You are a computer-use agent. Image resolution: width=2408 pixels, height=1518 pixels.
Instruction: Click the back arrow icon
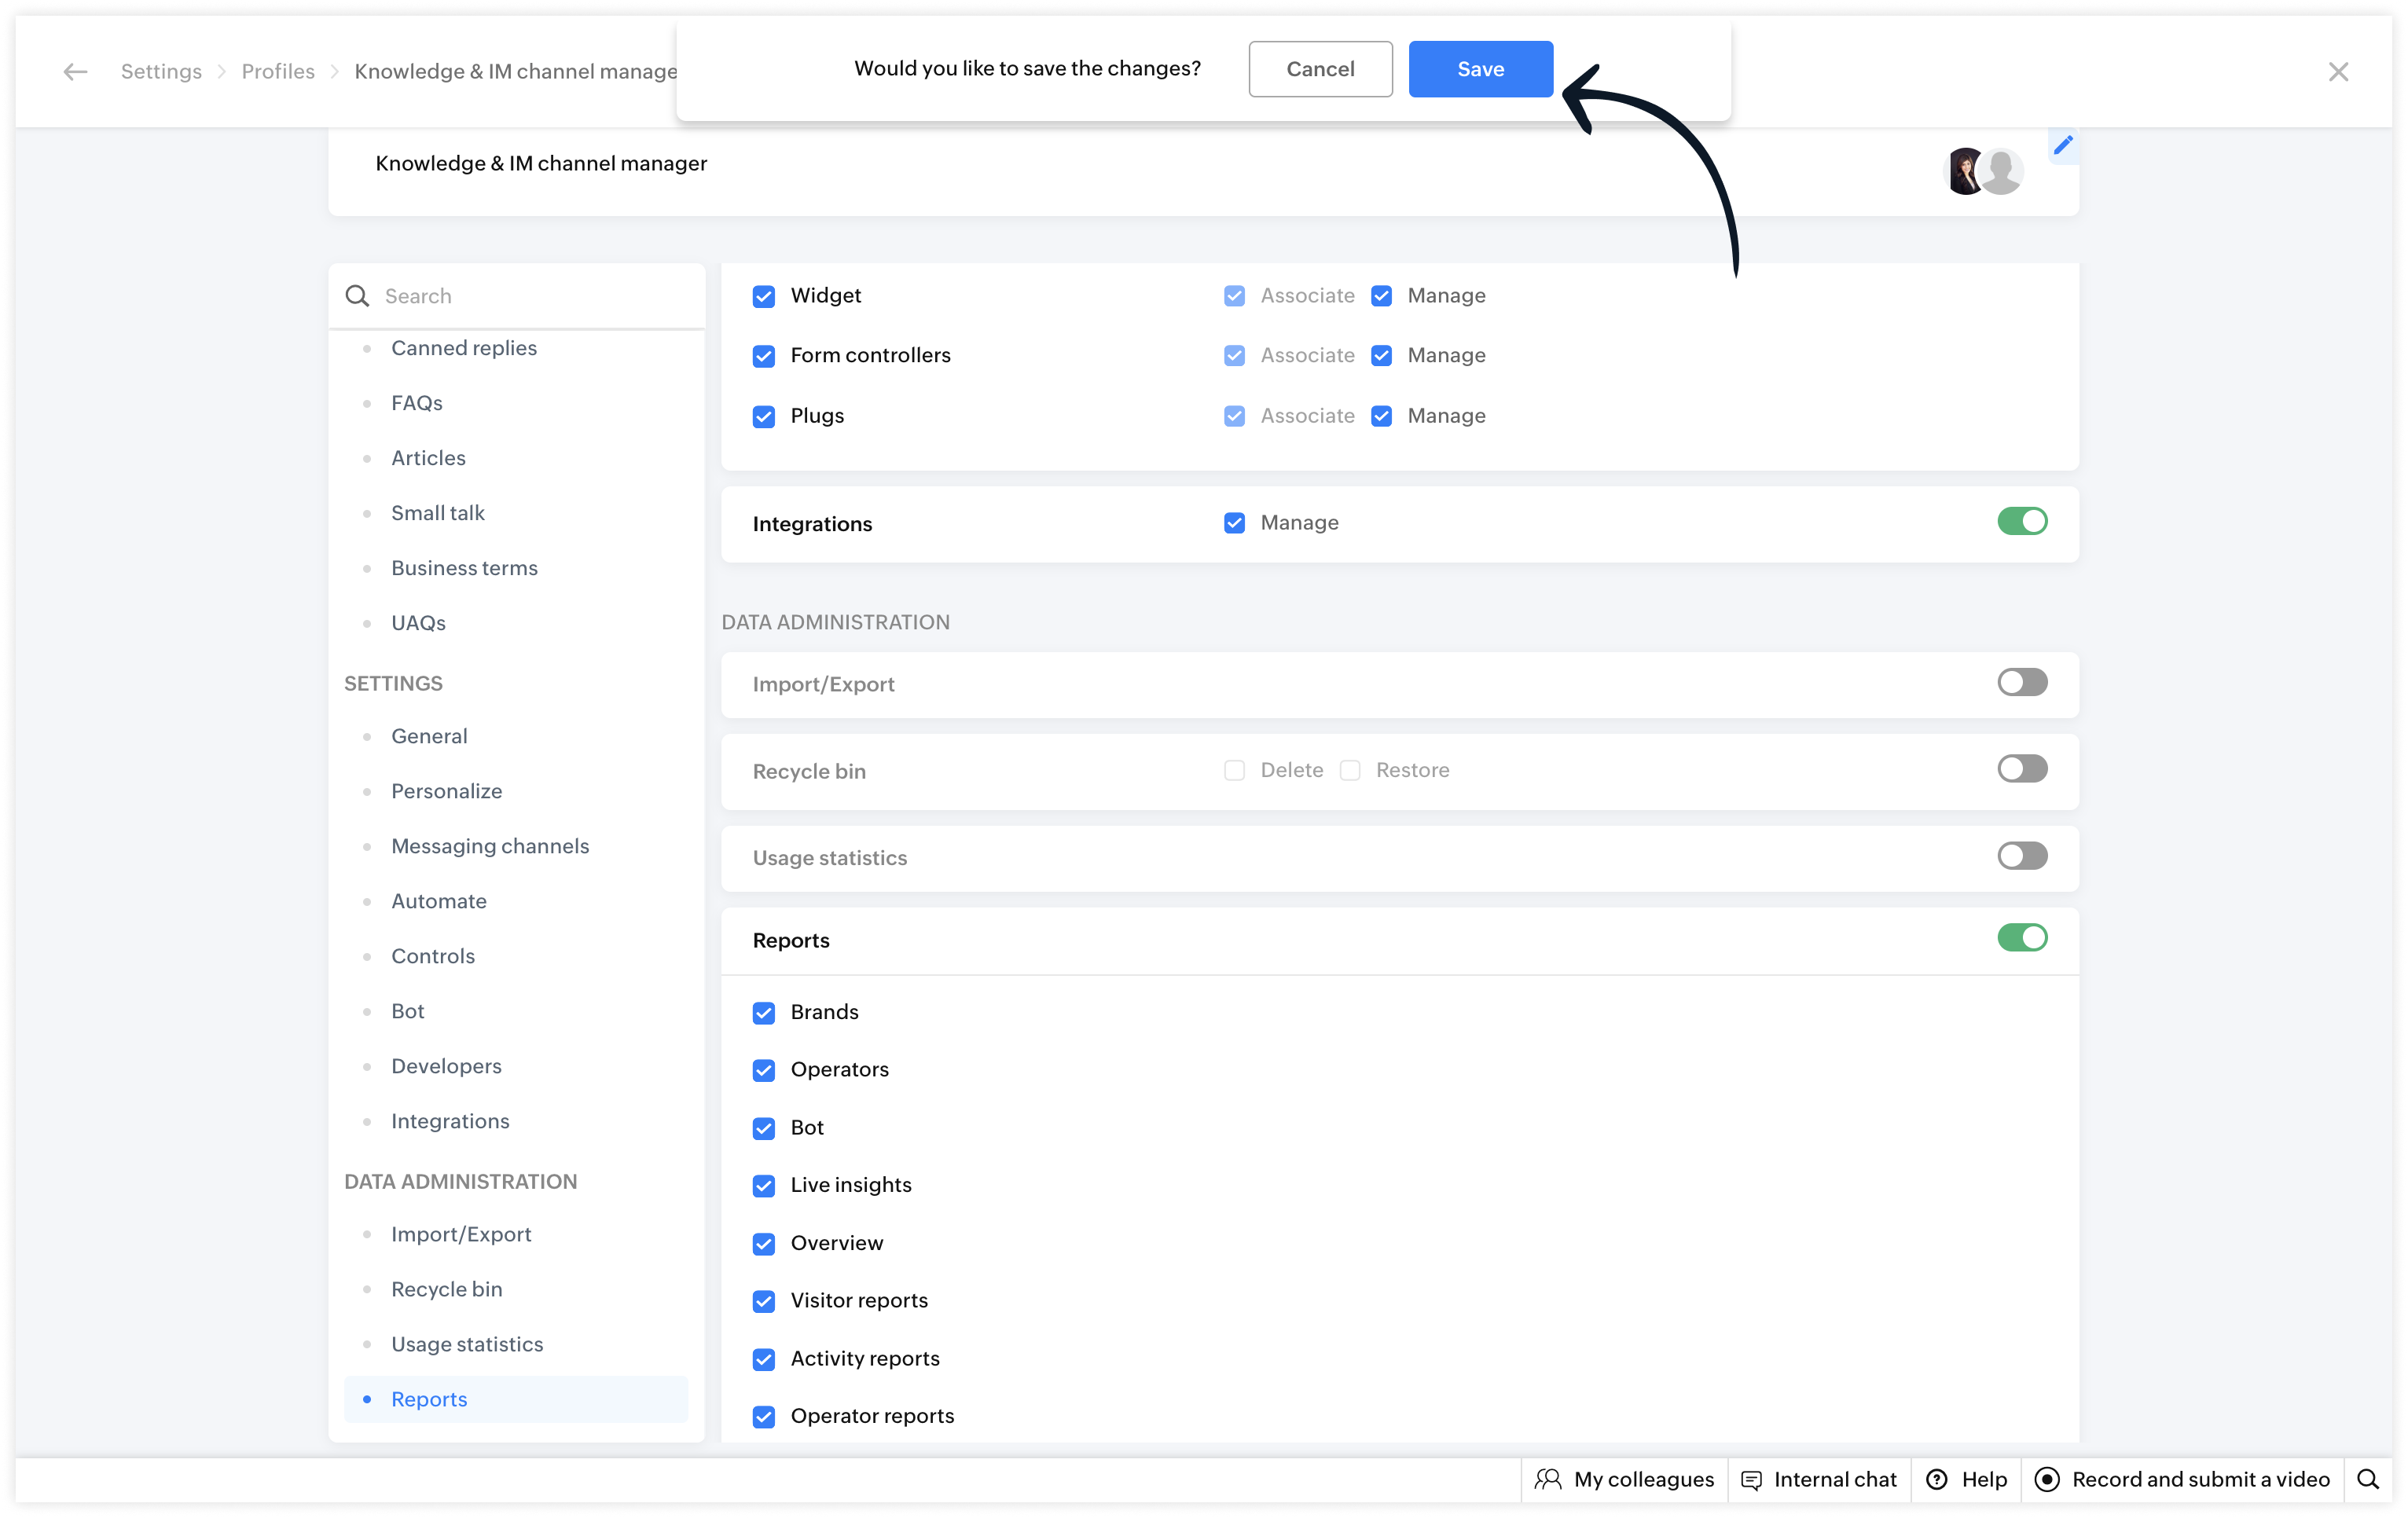click(75, 71)
